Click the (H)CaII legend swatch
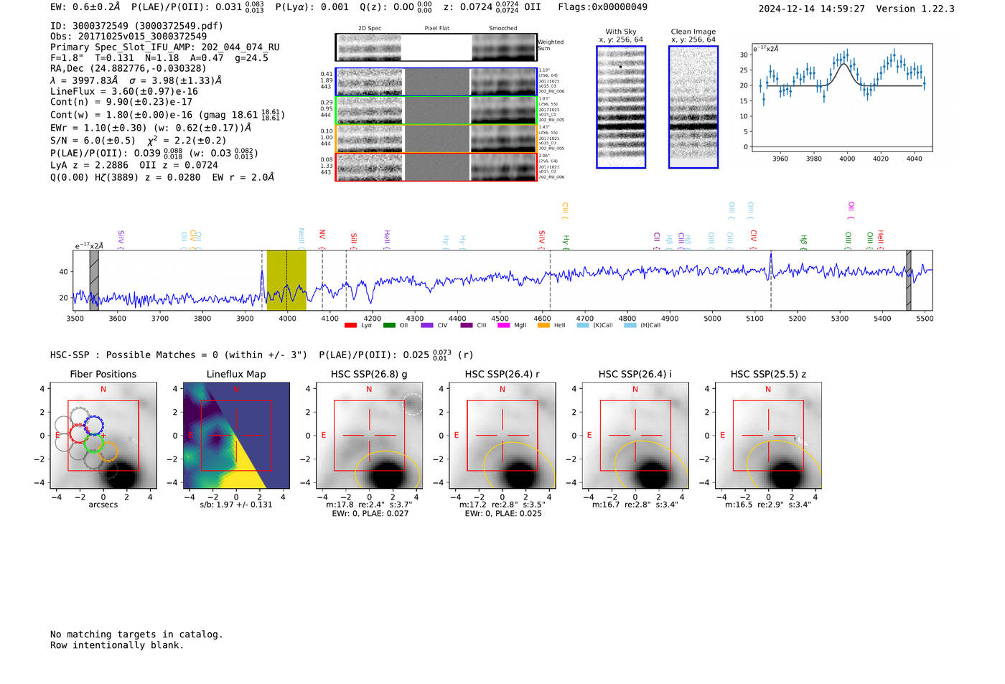The width and height of the screenshot is (1005, 684). 630,325
